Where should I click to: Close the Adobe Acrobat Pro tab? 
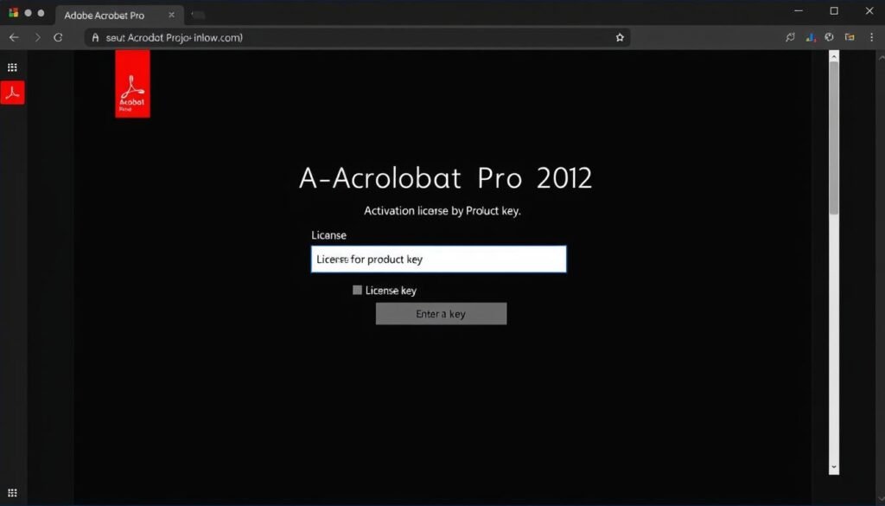click(x=172, y=16)
